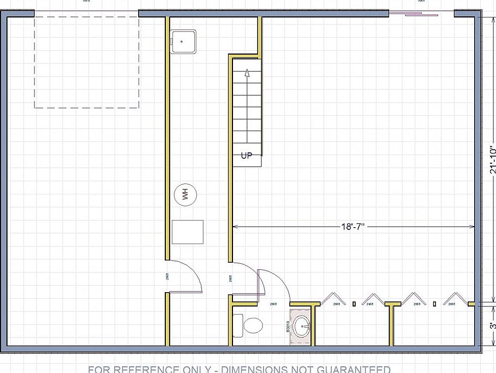Click the 3' closet depth dimension
The height and width of the screenshot is (373, 496).
coord(492,325)
